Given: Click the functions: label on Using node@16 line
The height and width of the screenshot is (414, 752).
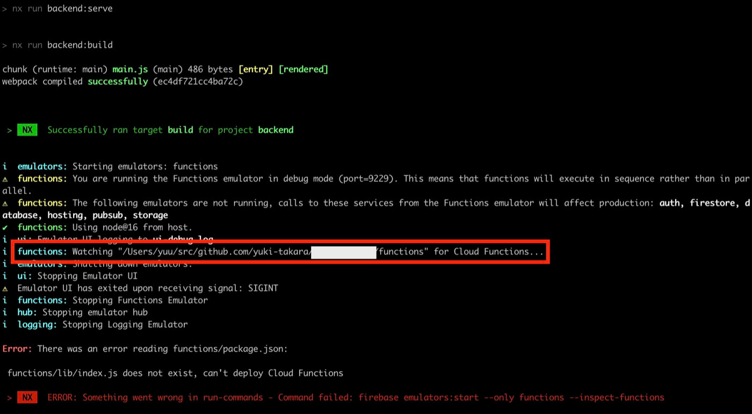Looking at the screenshot, I should click(x=42, y=227).
